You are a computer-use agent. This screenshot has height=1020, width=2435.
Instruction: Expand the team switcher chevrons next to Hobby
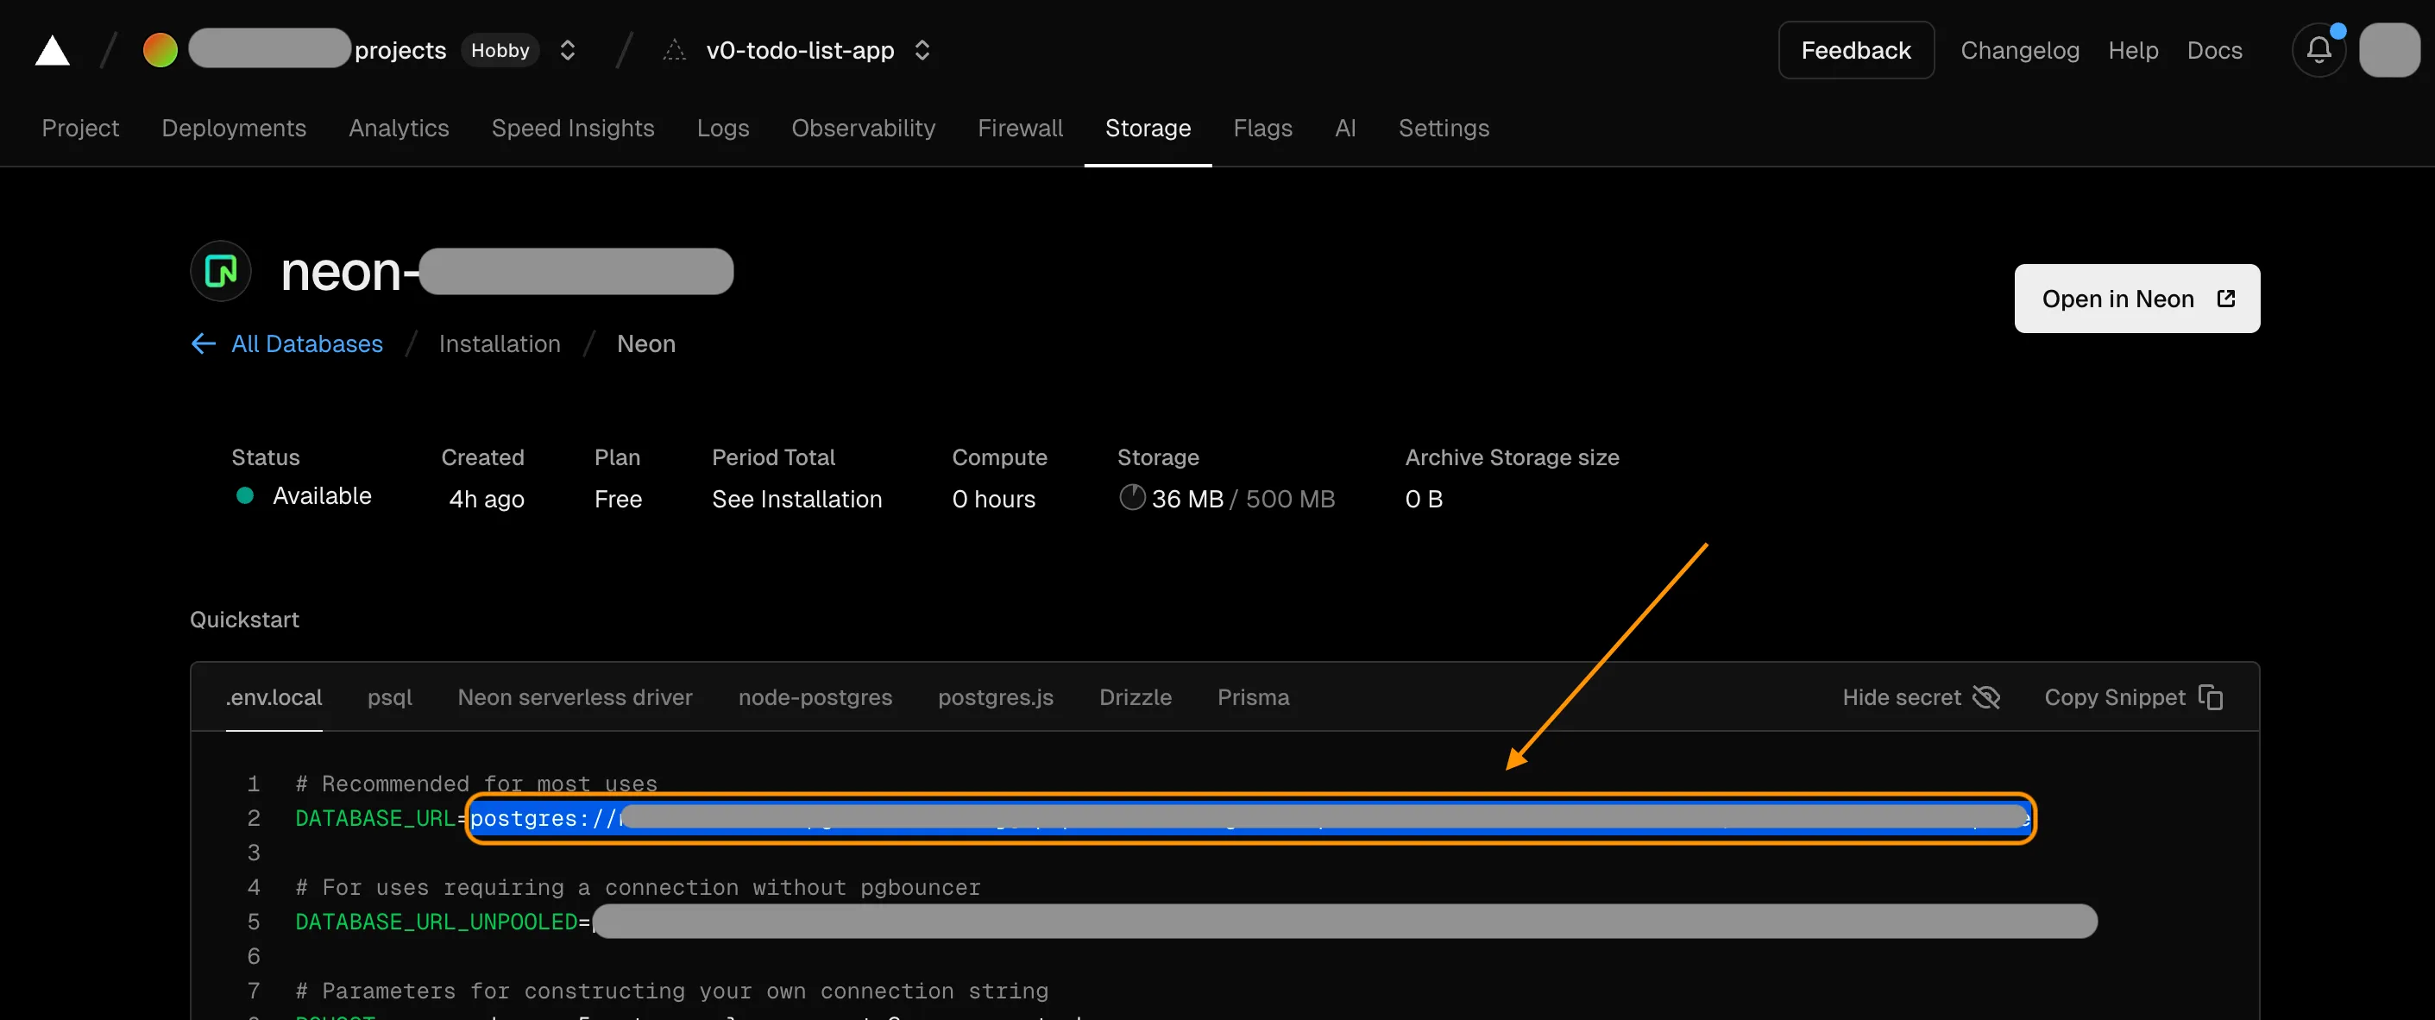[x=567, y=50]
